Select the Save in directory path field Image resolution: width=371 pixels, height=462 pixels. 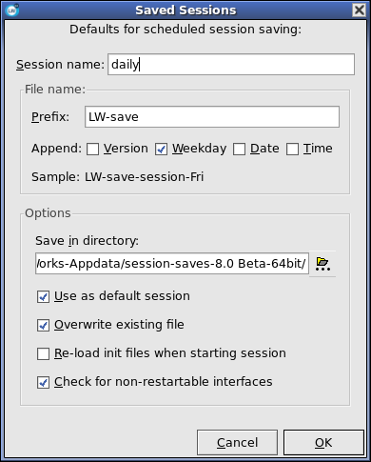(172, 264)
